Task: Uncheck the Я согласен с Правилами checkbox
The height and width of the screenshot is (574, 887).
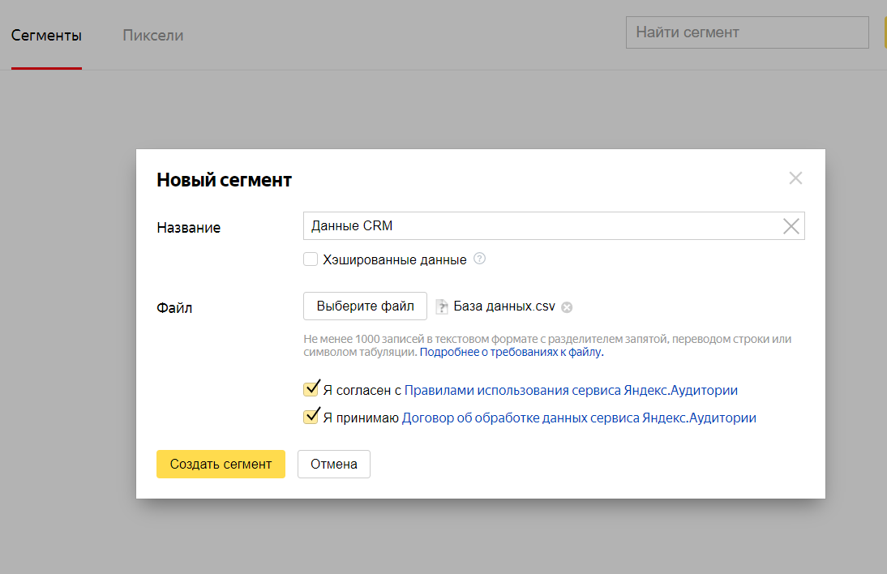Action: click(311, 390)
